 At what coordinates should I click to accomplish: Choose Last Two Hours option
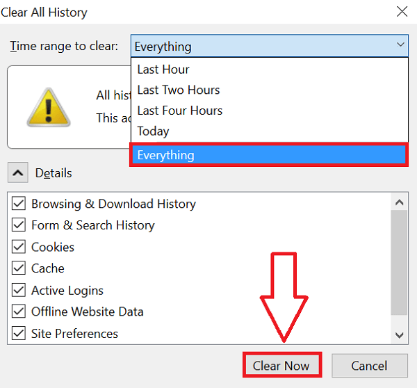270,90
